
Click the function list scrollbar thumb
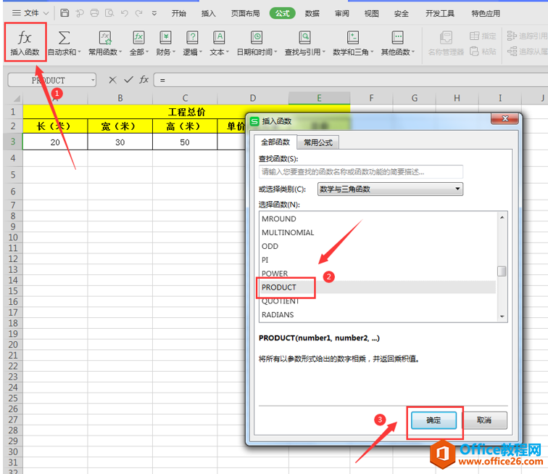coord(502,271)
